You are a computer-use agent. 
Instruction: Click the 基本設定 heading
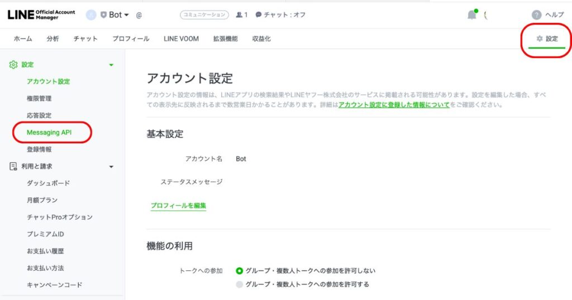click(165, 134)
